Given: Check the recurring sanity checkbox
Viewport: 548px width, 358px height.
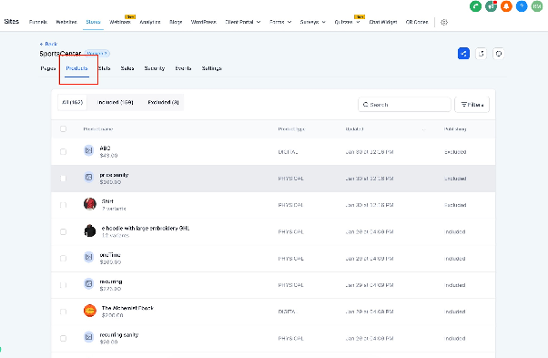Looking at the screenshot, I should tap(63, 339).
